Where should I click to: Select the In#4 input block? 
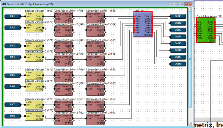click(x=12, y=57)
